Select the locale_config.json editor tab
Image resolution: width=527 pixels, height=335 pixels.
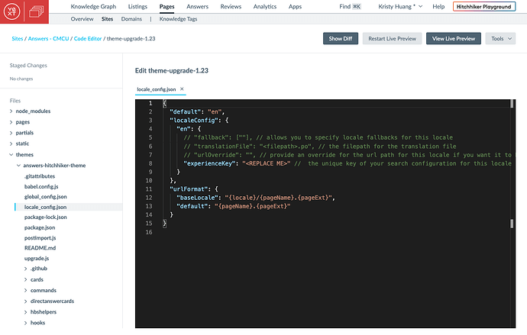(x=157, y=89)
